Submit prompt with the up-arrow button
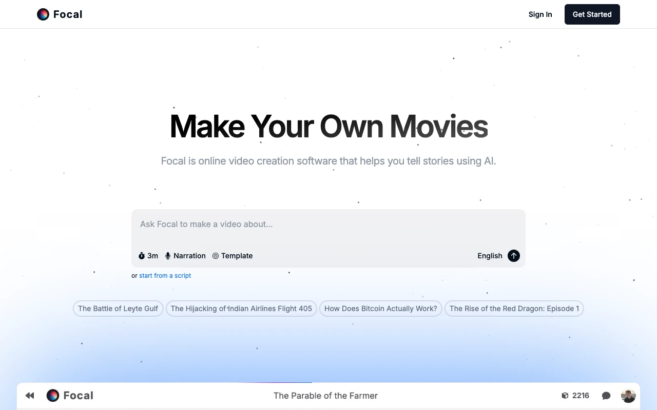Screen dimensions: 657x410 click(514, 256)
